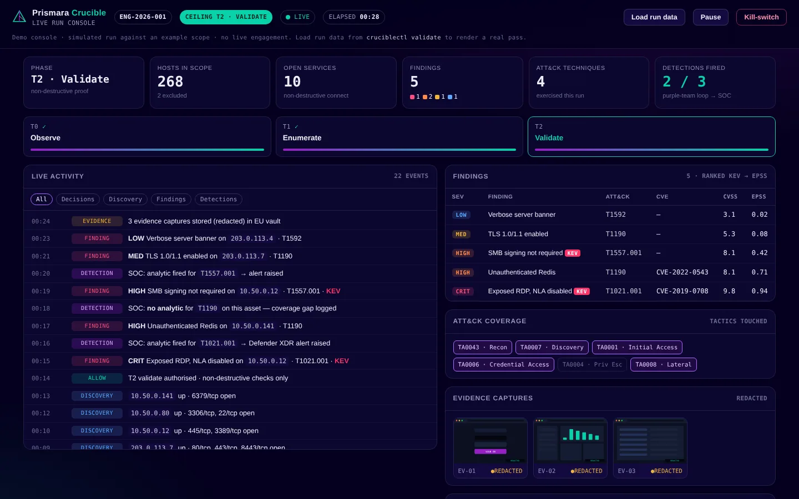Filter Live Activity by Decisions
Screen dimensions: 799x499
point(78,200)
